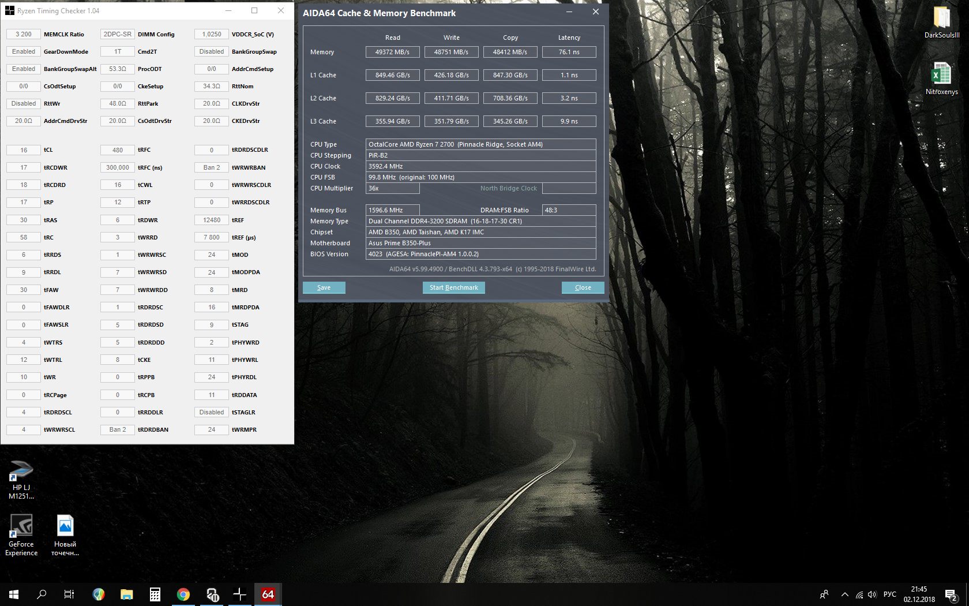
Task: Click the Memory Latency 76.1 ns field
Action: tap(569, 52)
